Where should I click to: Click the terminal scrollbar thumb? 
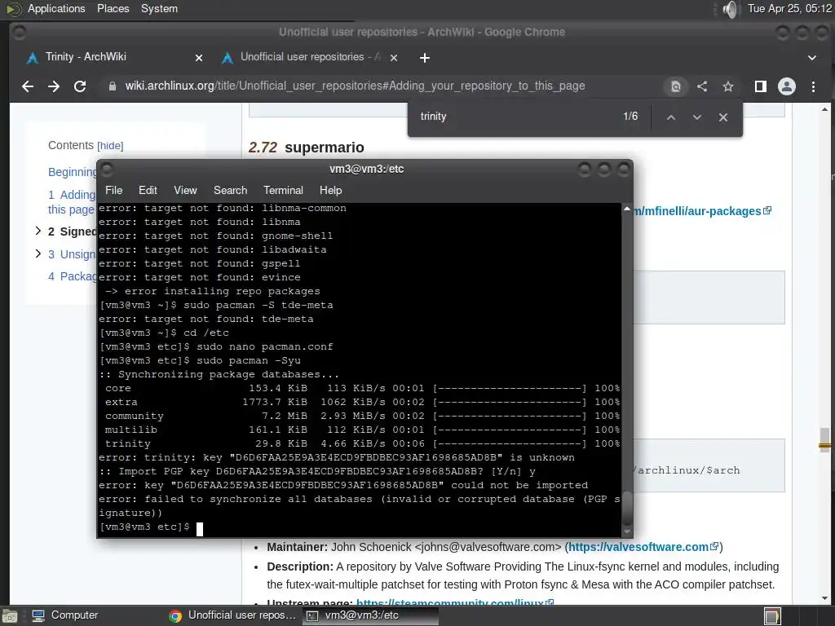tap(627, 507)
